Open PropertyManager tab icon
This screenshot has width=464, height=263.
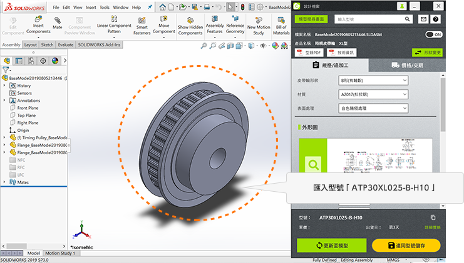[19, 61]
